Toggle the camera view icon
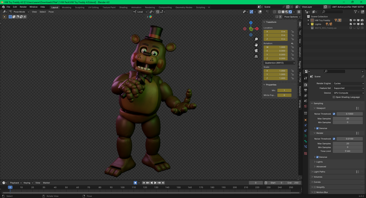The height and width of the screenshot is (198, 366). pos(256,51)
